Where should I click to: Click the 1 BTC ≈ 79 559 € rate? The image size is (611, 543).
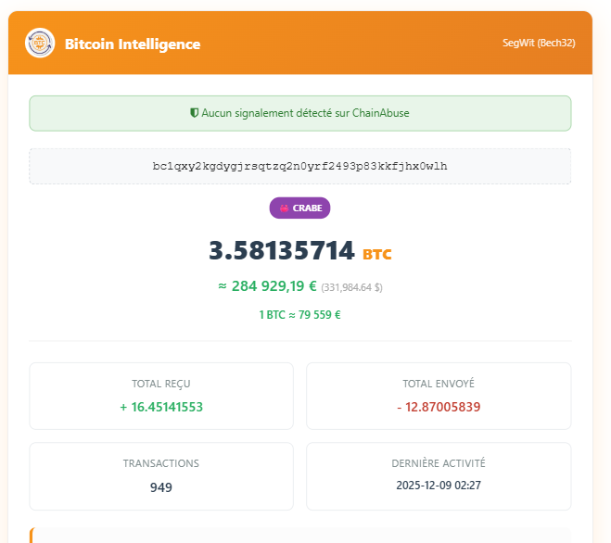tap(299, 314)
